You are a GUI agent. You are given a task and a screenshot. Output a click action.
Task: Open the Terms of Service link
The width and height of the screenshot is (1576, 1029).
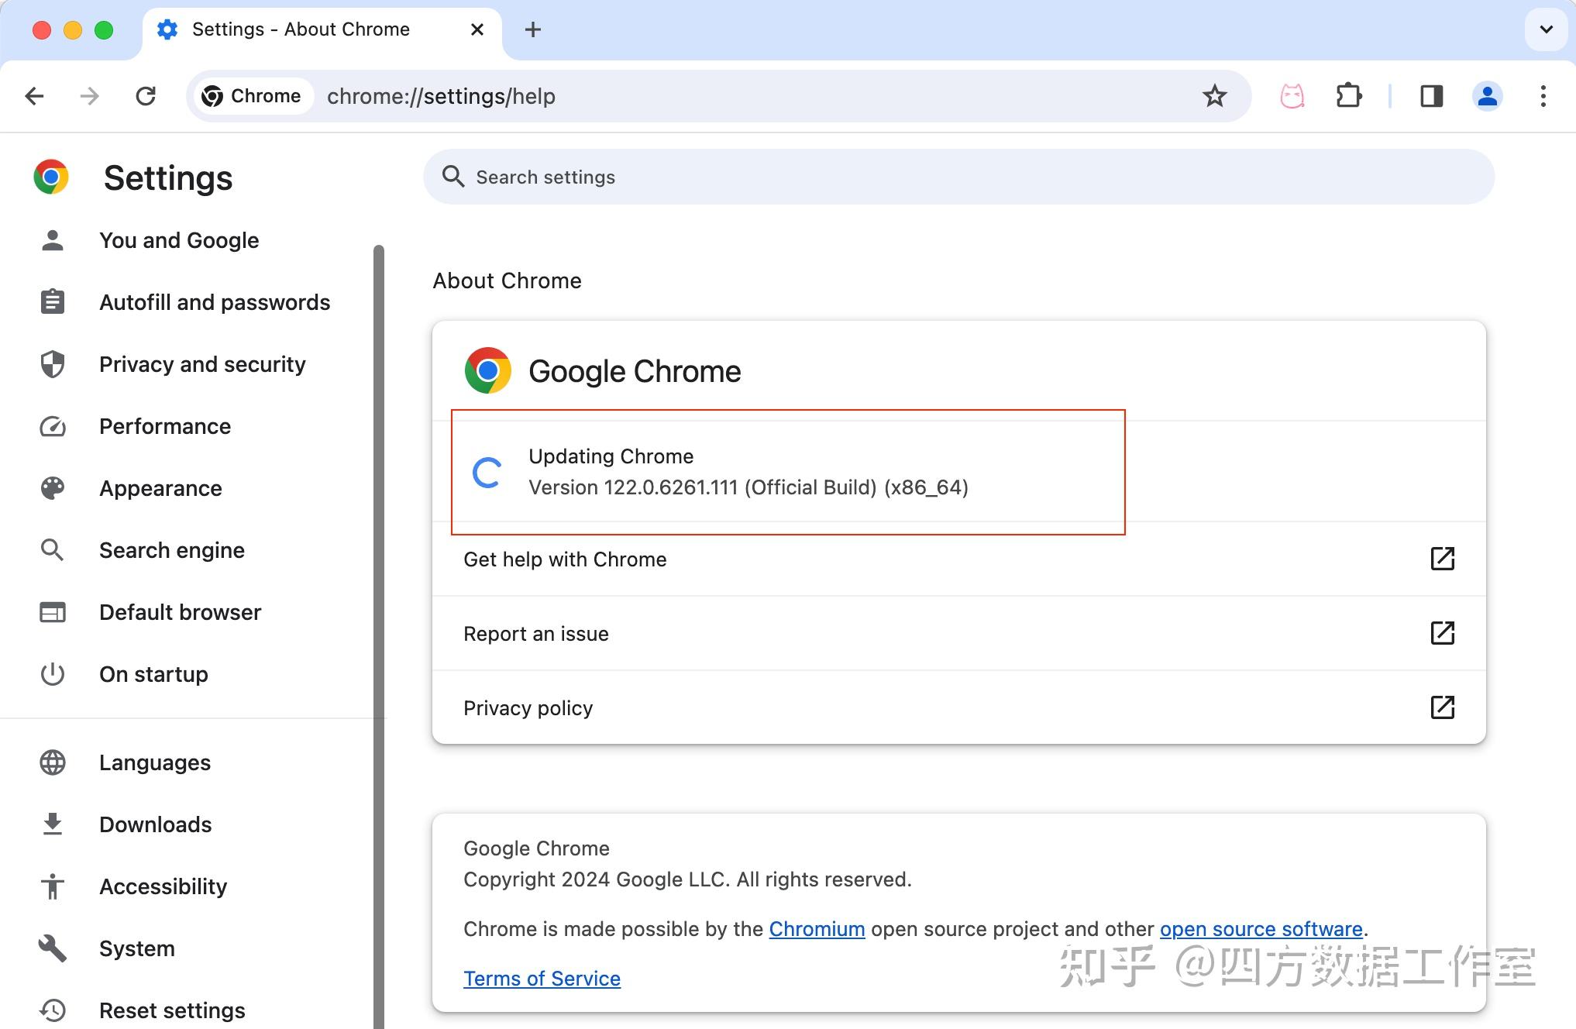(x=542, y=979)
